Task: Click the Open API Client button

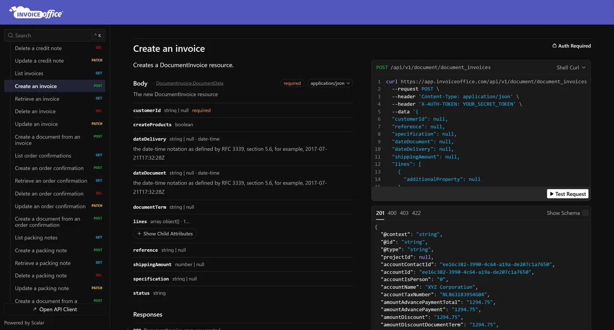Action: (55, 309)
